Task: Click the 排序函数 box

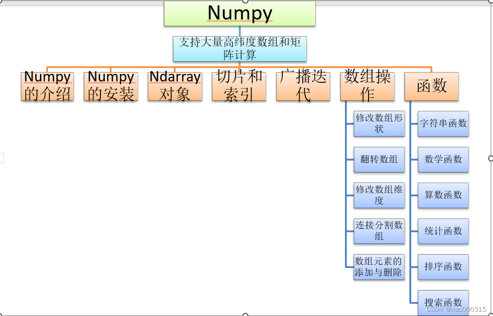Action: coord(443,267)
